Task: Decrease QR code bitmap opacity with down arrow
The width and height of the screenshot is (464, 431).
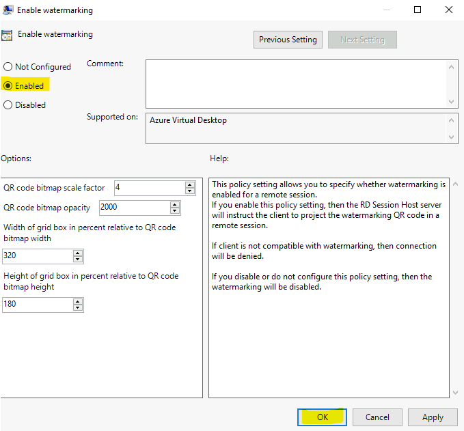Action: point(175,211)
